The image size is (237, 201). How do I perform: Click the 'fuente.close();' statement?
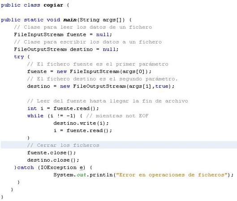pyautogui.click(x=52, y=153)
